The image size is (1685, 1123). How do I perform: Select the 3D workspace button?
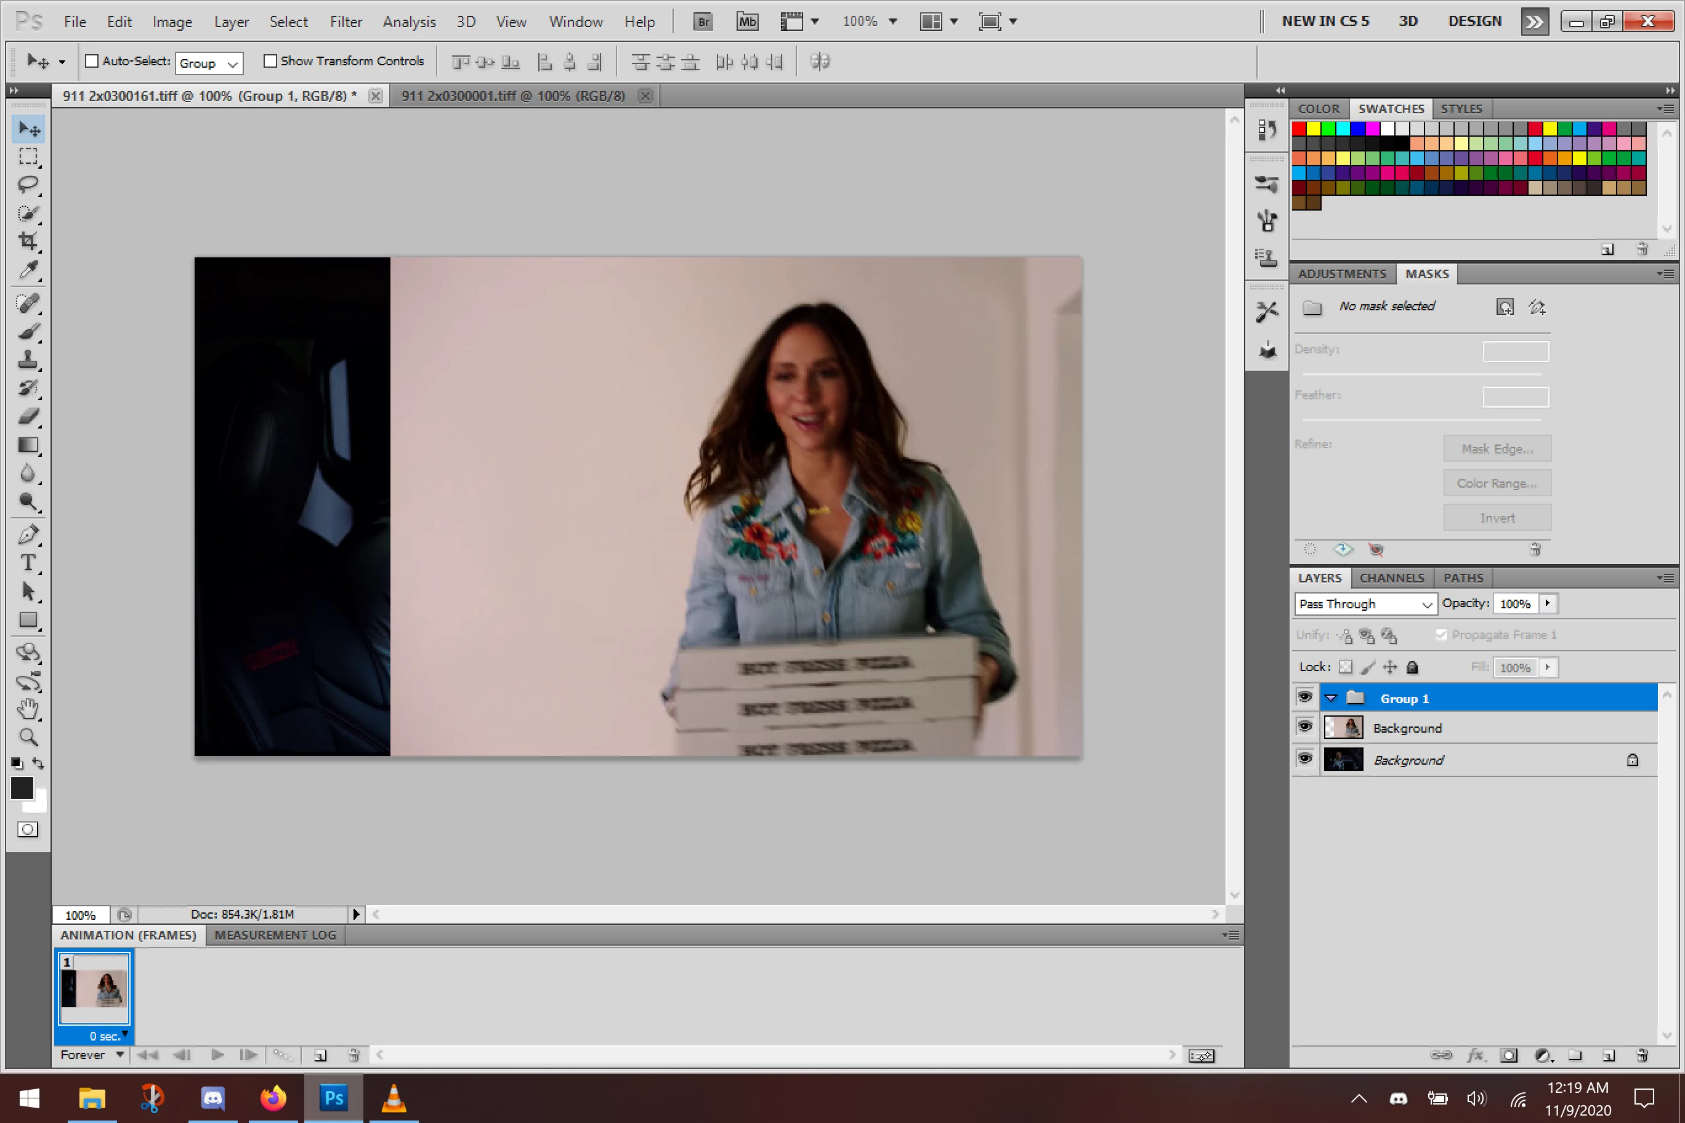pos(1408,21)
